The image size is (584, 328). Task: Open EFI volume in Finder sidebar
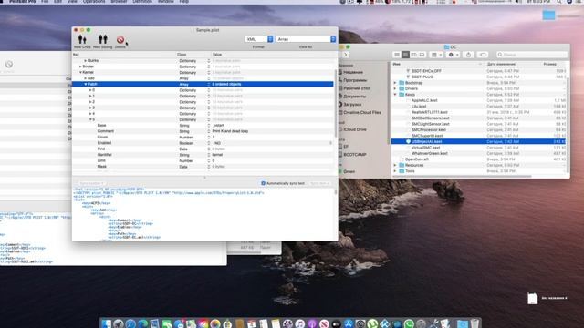pyautogui.click(x=347, y=147)
